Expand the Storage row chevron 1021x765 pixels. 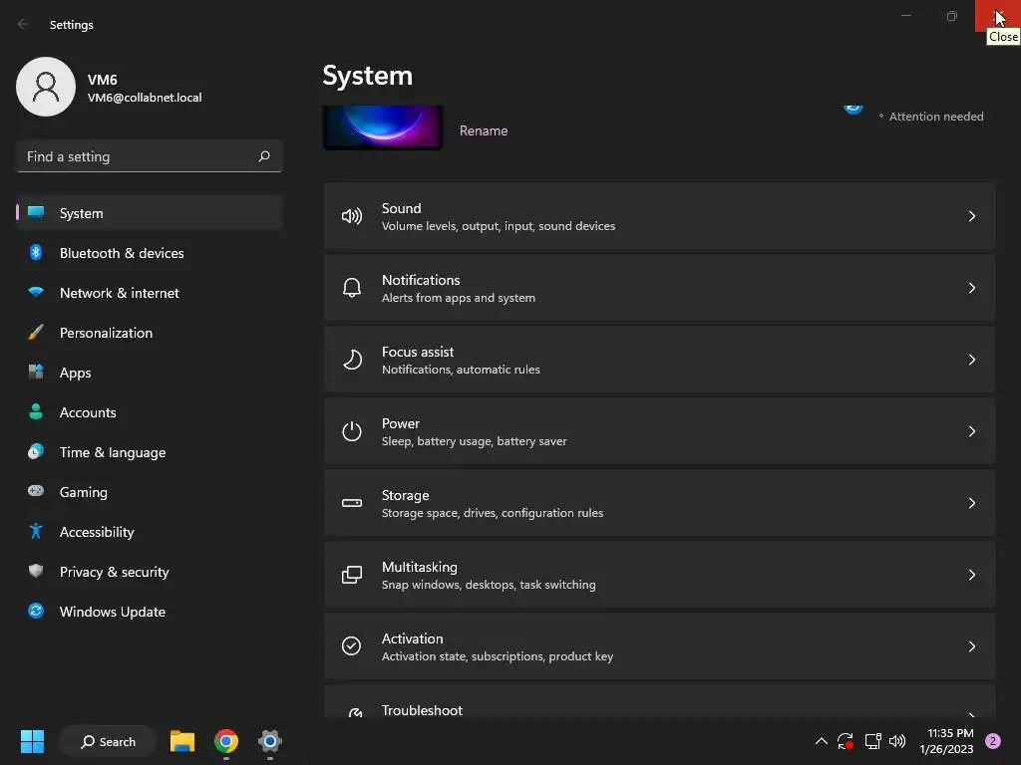click(971, 503)
